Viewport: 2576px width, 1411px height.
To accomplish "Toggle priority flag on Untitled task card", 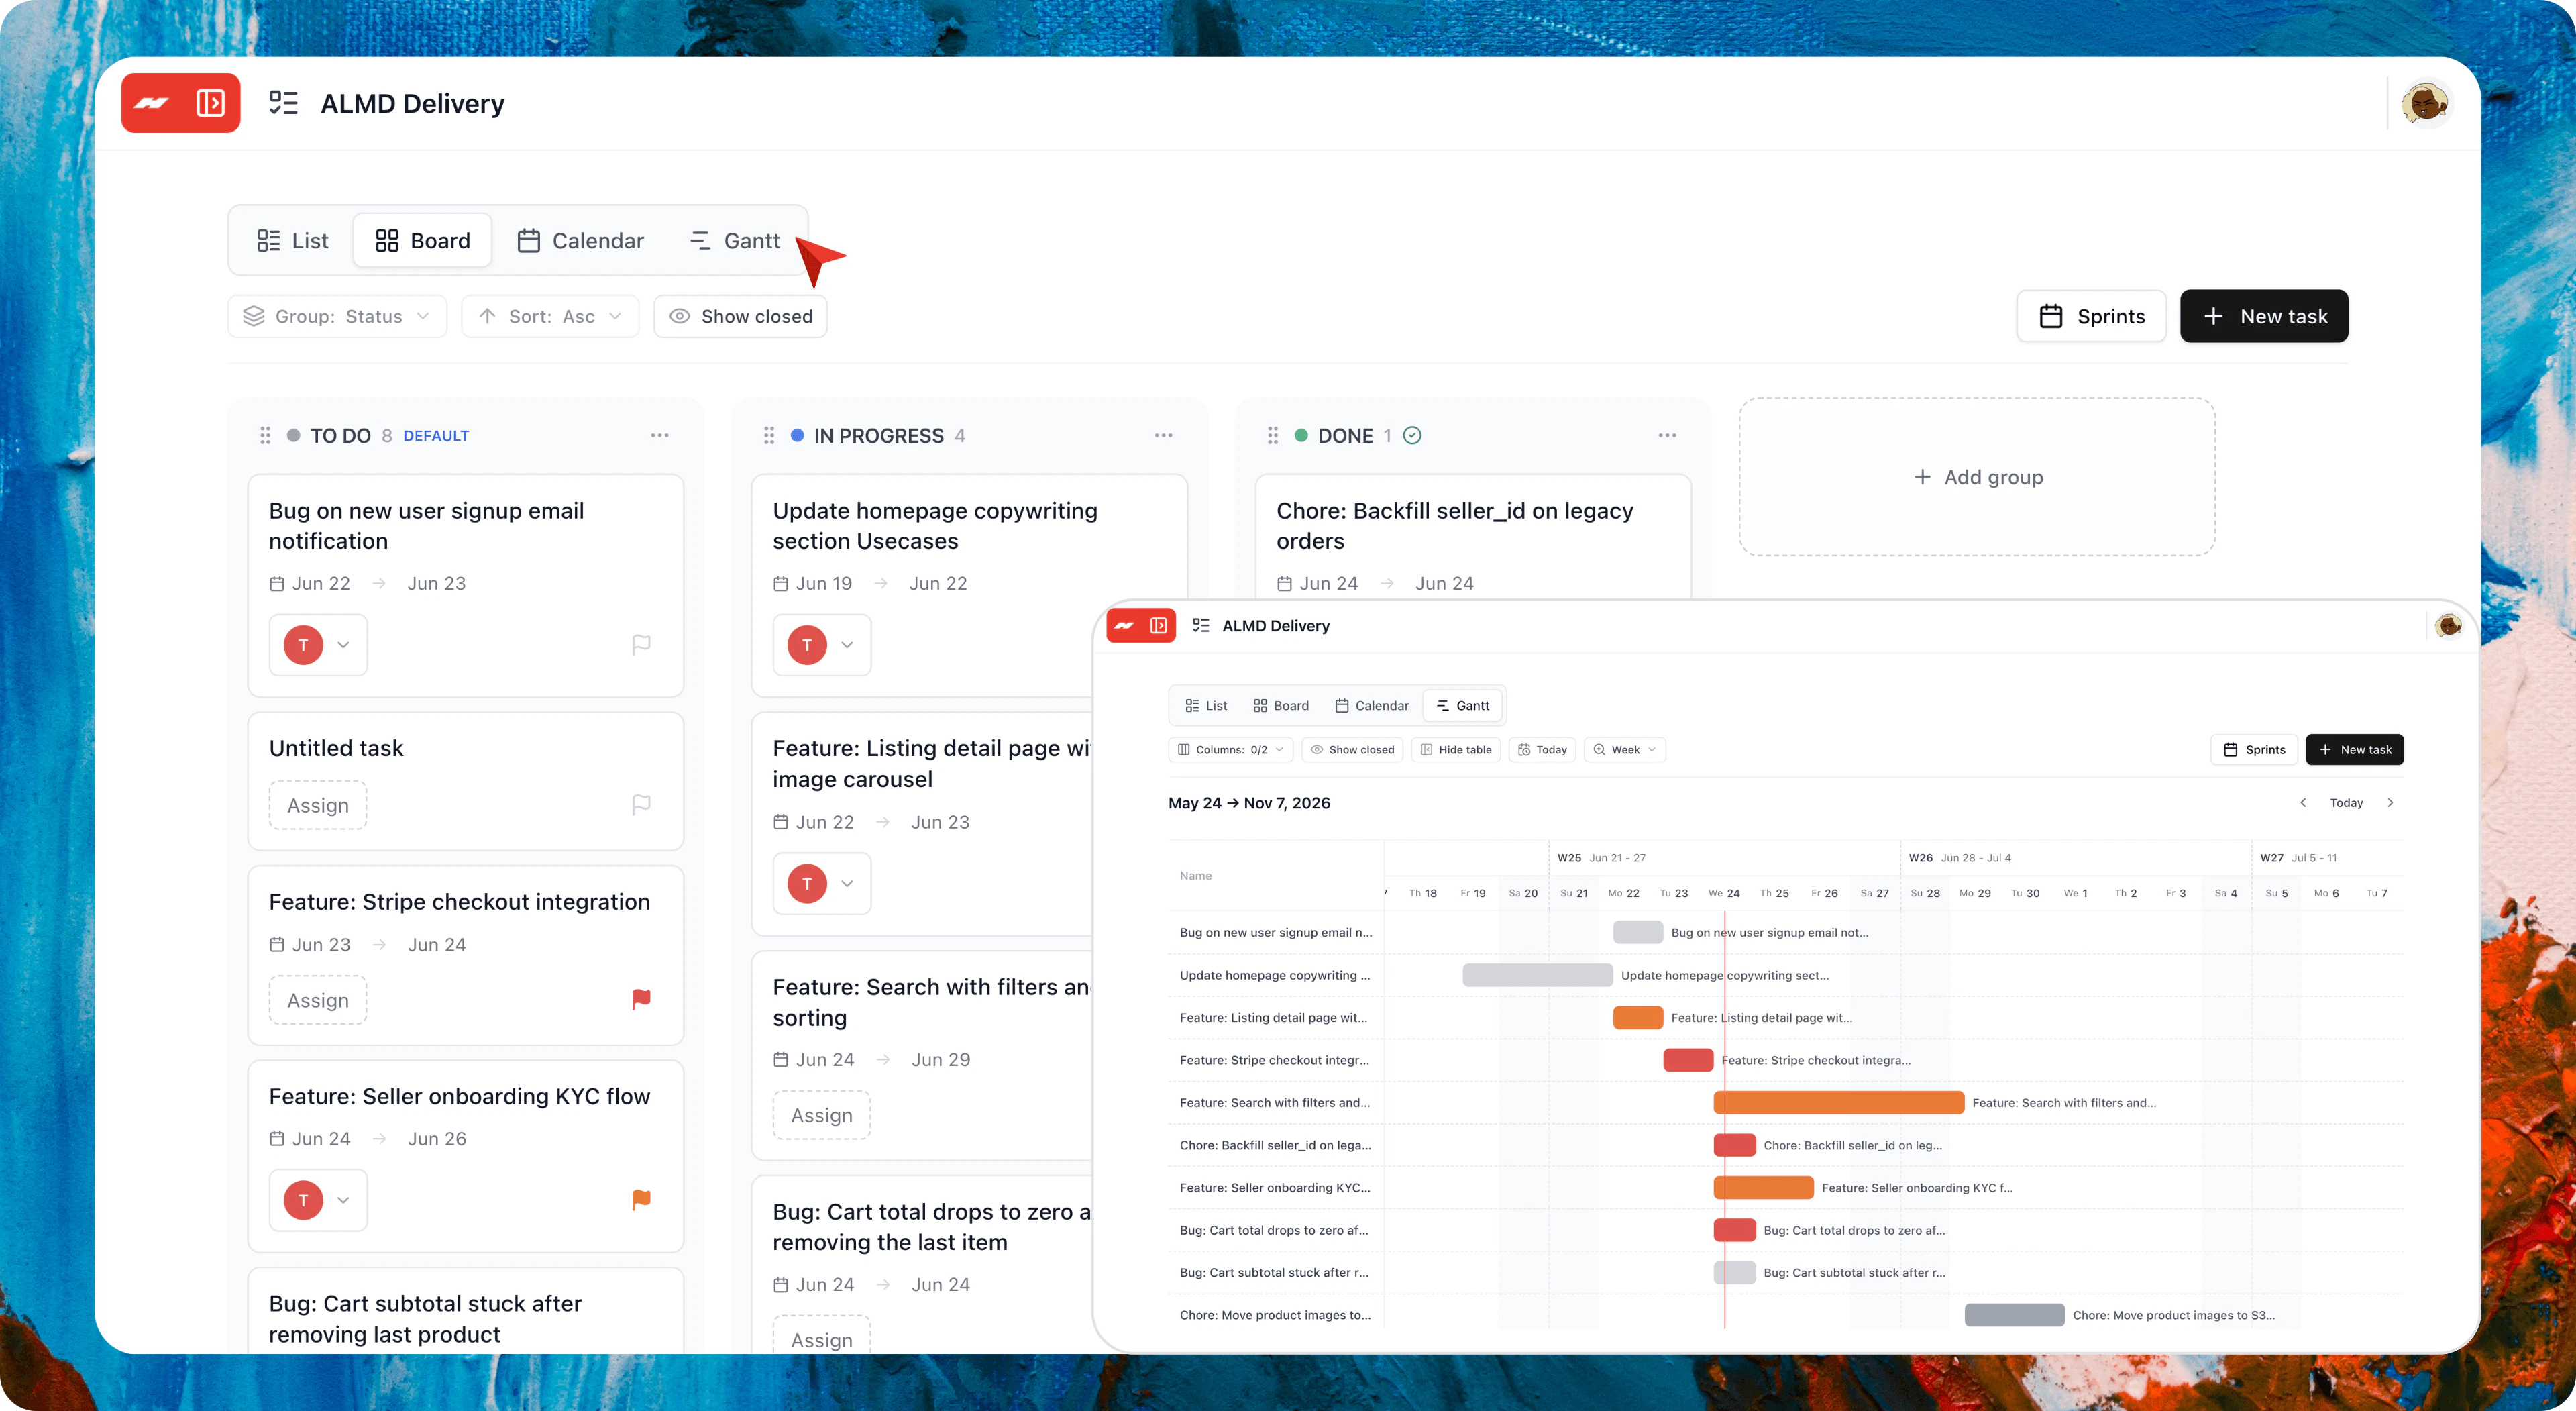I will pos(642,805).
